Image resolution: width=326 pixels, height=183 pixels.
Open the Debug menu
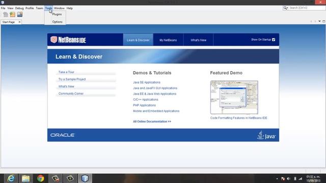pos(19,8)
